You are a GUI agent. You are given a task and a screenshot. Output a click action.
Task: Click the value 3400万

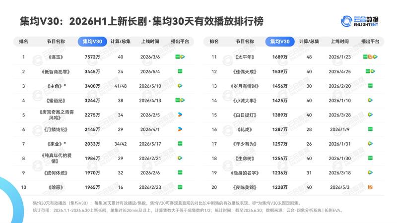click(92, 86)
